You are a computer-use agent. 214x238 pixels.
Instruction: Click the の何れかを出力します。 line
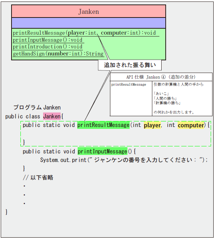[x=174, y=112]
